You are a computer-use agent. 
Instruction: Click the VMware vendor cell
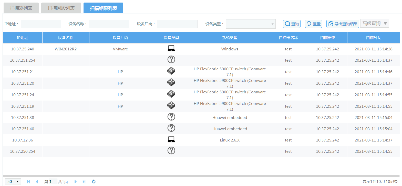[x=120, y=49]
